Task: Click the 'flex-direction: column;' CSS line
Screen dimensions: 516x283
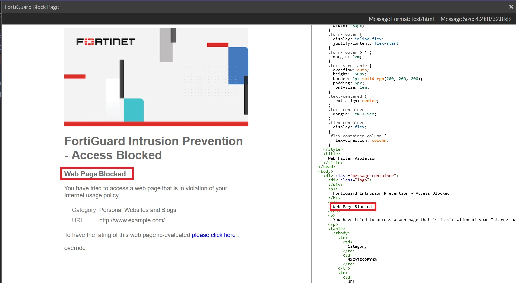Action: tap(361, 140)
